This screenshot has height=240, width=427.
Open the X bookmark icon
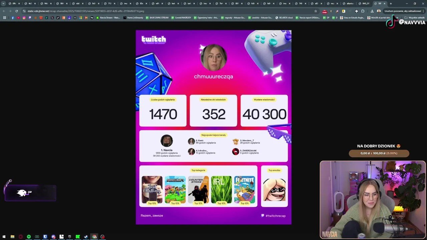point(52,18)
